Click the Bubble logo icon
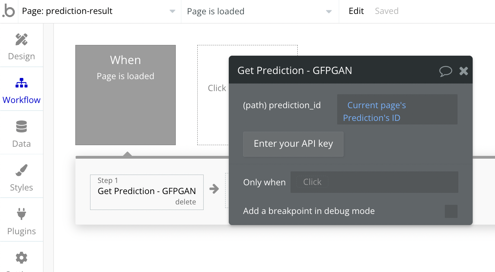 (8, 11)
